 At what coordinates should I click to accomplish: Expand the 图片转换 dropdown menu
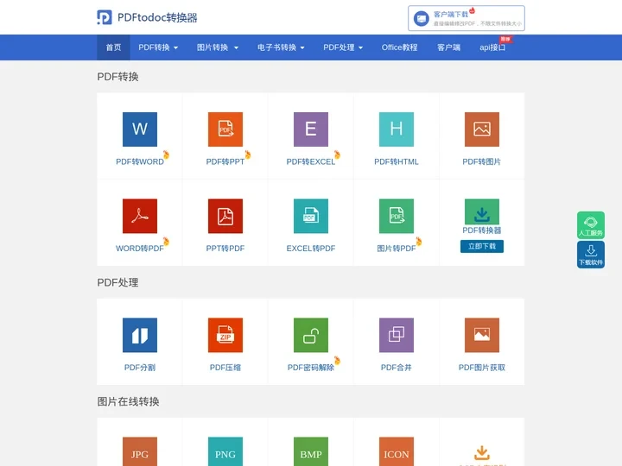[x=218, y=47]
